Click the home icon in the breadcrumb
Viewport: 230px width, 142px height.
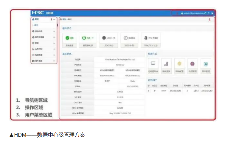click(61, 19)
